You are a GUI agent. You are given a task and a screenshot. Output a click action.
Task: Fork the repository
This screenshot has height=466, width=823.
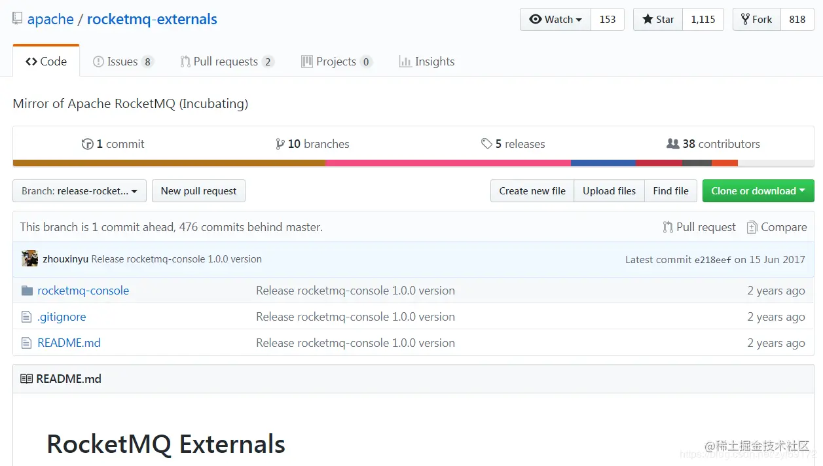click(756, 20)
